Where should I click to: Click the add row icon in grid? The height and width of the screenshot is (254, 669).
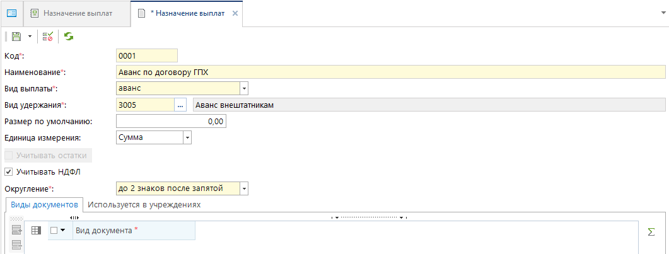pyautogui.click(x=16, y=231)
